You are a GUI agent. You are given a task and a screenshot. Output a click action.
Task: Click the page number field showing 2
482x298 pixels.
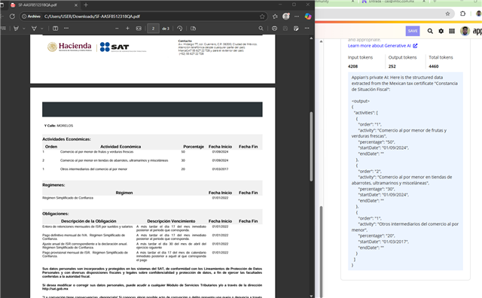153,29
